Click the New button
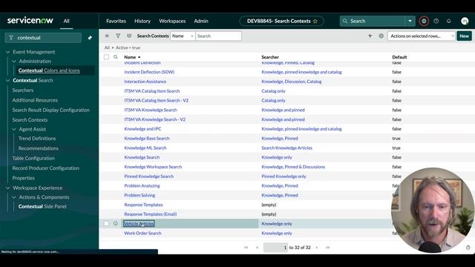Screen dimensions: 475x267 [x=464, y=36]
